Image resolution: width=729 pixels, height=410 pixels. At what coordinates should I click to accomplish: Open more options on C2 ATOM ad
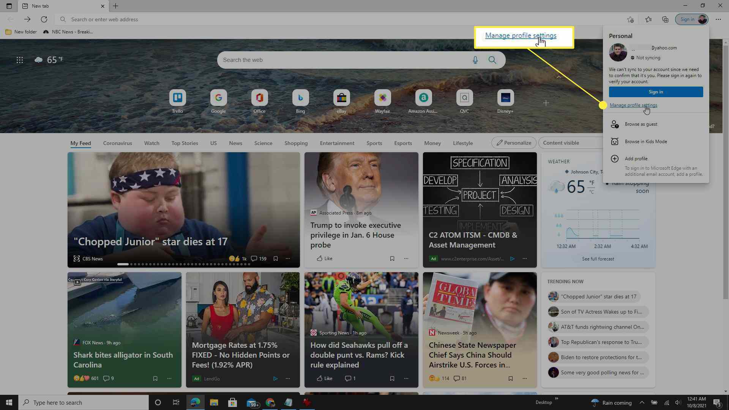click(x=525, y=259)
